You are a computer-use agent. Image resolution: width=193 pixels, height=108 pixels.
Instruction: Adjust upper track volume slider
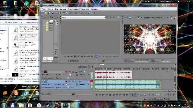[x=70, y=75]
